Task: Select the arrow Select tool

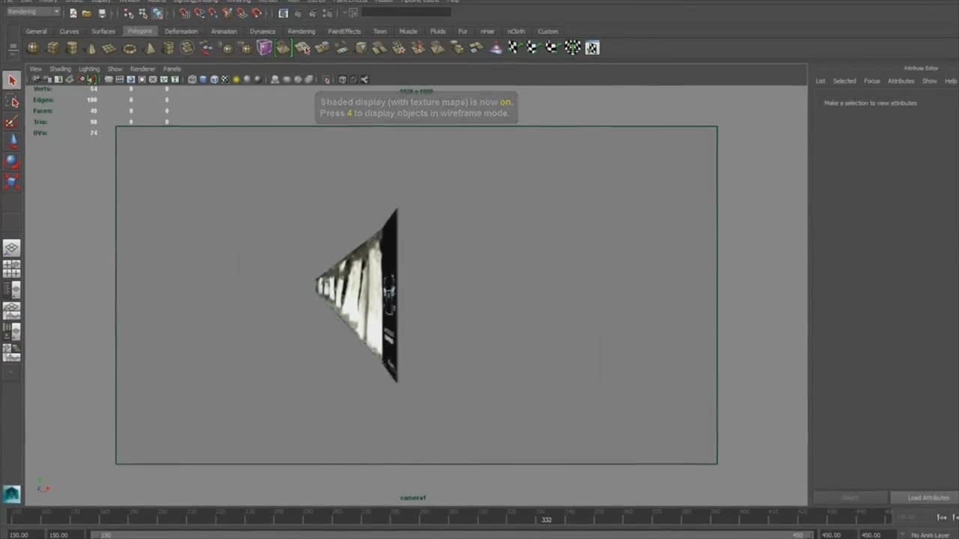Action: (x=11, y=80)
